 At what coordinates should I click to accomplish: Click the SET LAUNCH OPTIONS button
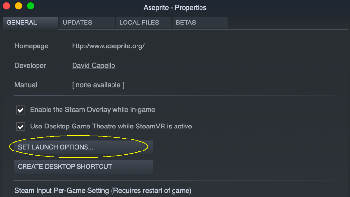pyautogui.click(x=84, y=147)
